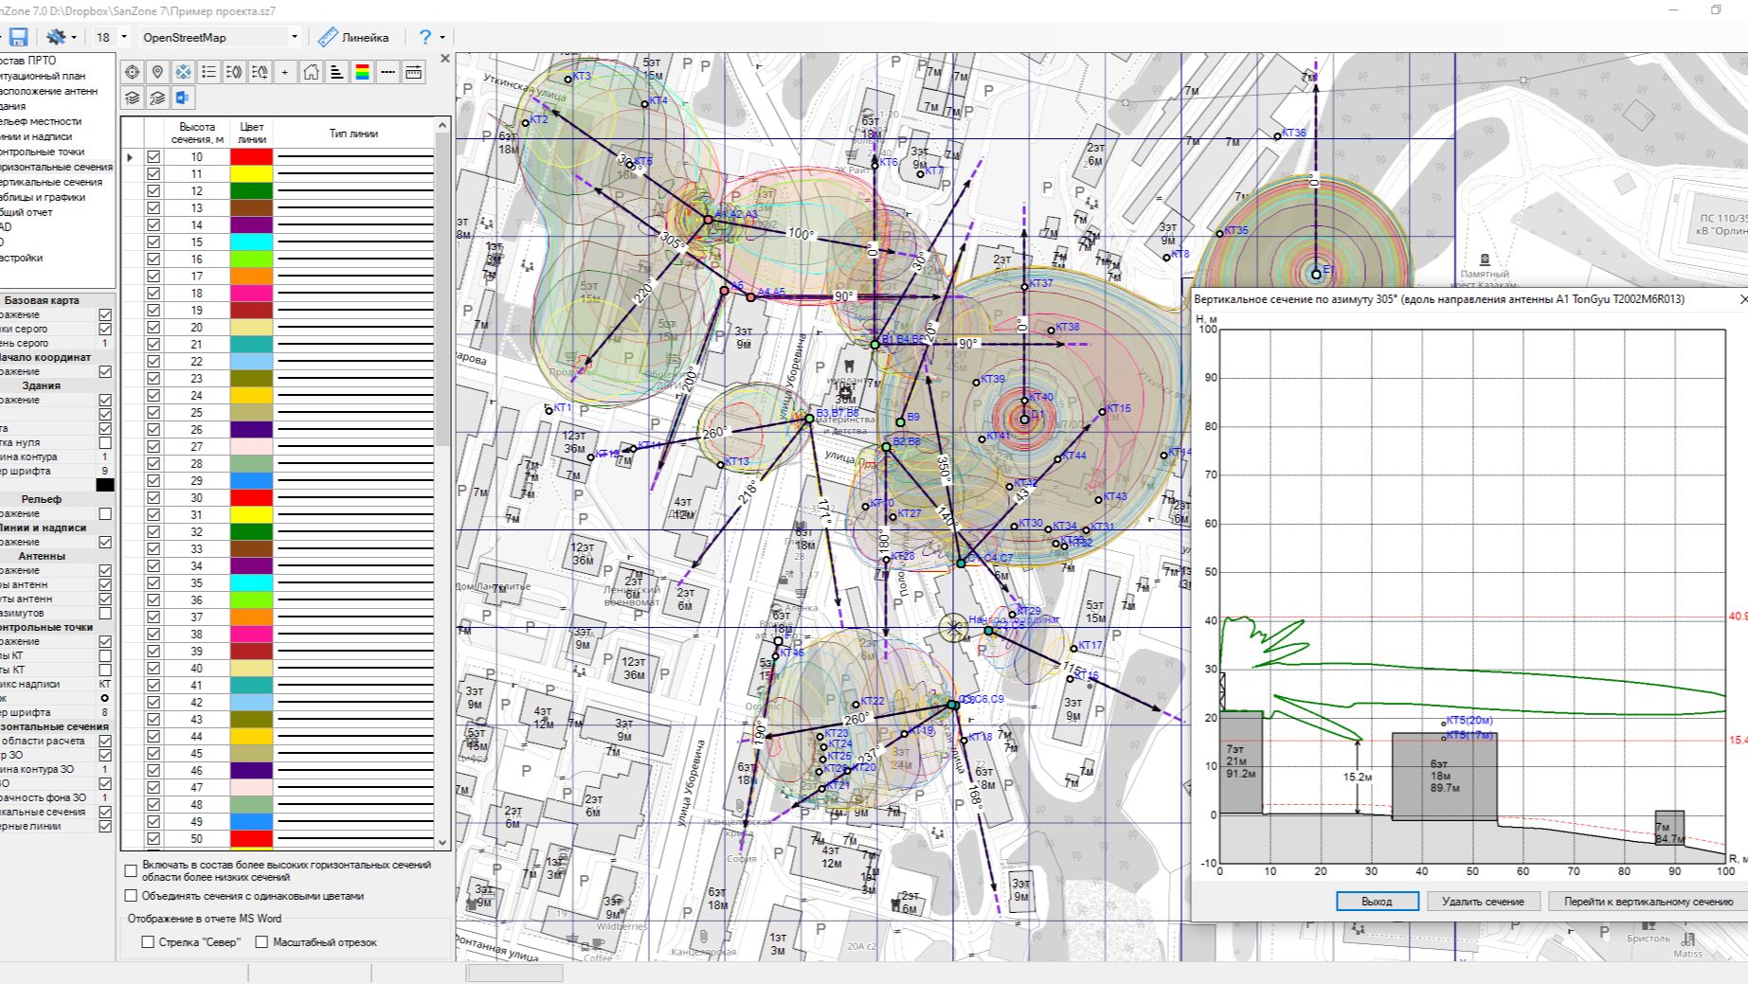Viewport: 1748px width, 984px height.
Task: Open Вертикальные сечения in the top navigation list
Action: coord(51,182)
